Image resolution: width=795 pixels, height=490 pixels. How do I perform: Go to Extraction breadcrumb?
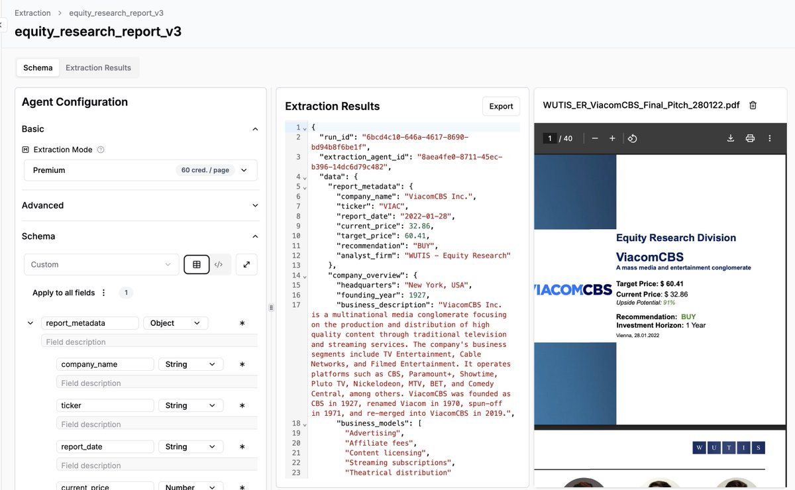[32, 13]
